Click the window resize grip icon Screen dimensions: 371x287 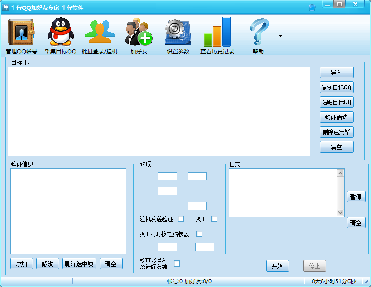click(366, 281)
